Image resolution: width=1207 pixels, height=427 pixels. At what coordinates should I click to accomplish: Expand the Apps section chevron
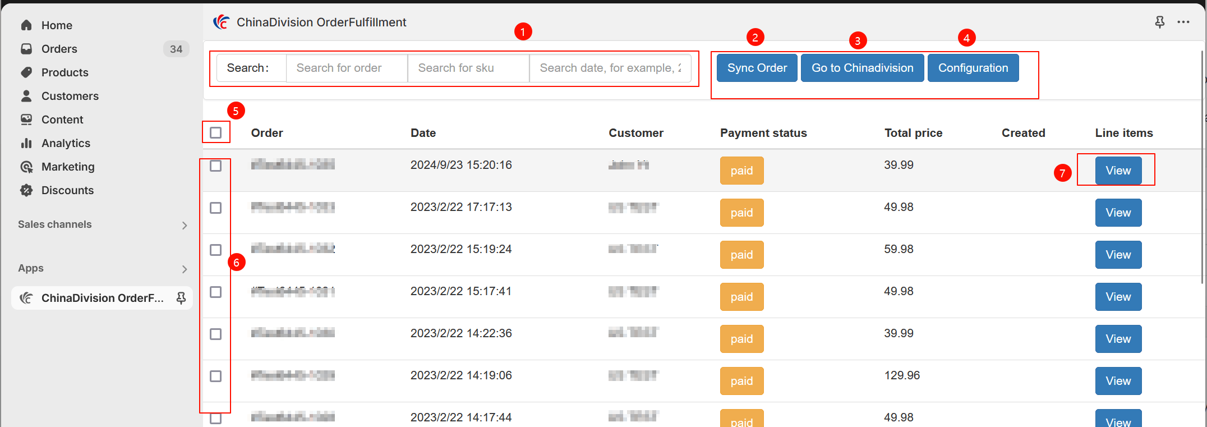point(185,269)
